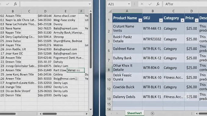Click the 'Fitness Acc..' cell in row 10
This screenshot has height=116, width=207.
pos(174,78)
